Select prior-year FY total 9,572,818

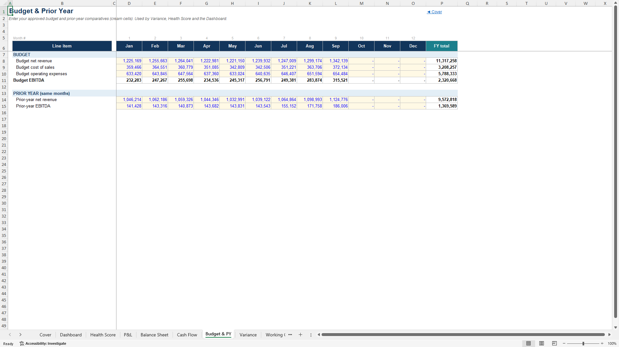click(442, 100)
